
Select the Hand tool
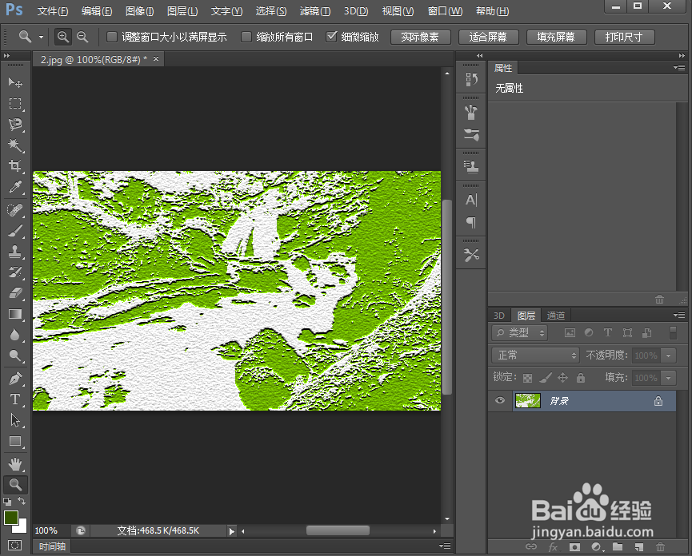pos(15,463)
